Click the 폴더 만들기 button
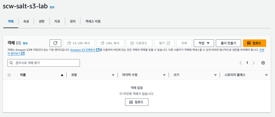 228,43
